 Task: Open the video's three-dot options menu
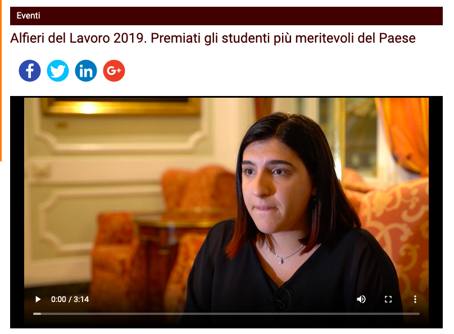click(x=415, y=299)
